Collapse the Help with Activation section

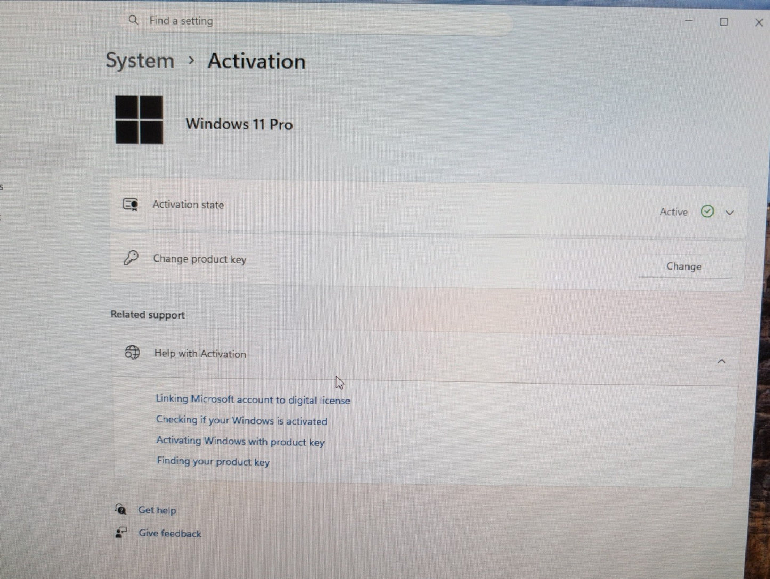click(x=722, y=361)
